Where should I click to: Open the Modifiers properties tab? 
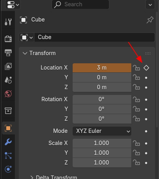(x=8, y=142)
